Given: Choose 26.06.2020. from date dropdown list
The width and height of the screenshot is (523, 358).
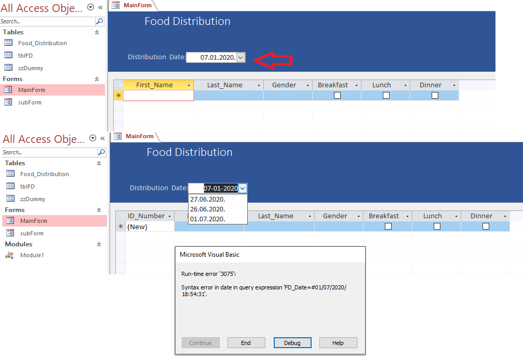Looking at the screenshot, I should point(218,209).
